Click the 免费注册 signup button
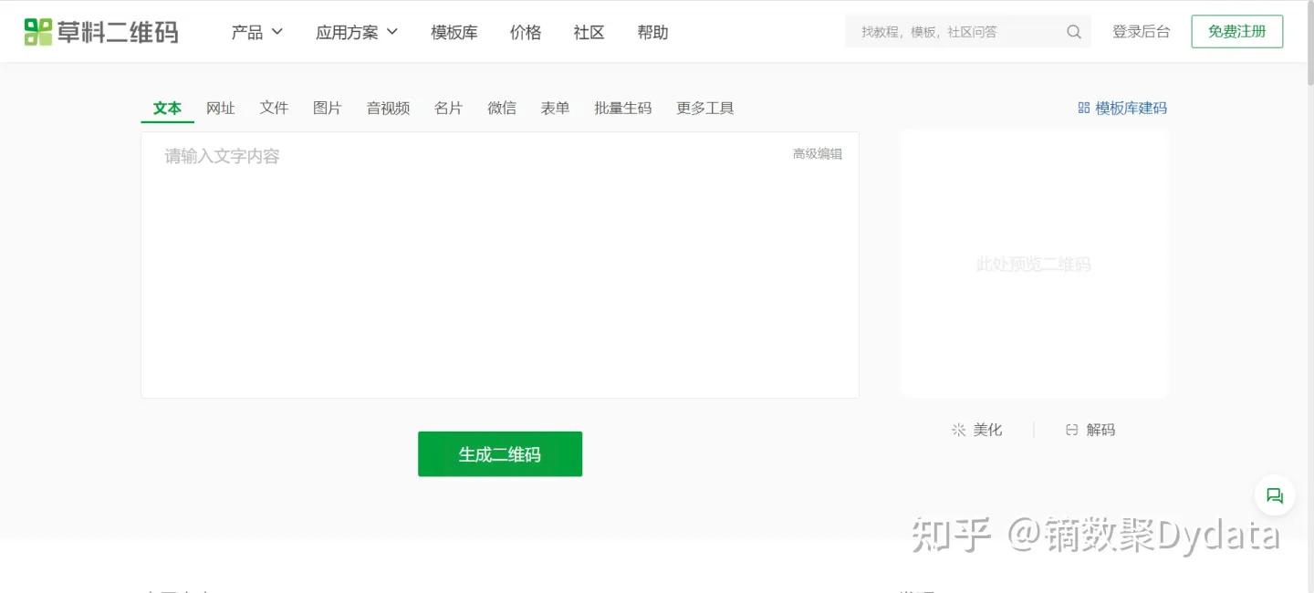The width and height of the screenshot is (1314, 593). pyautogui.click(x=1236, y=30)
